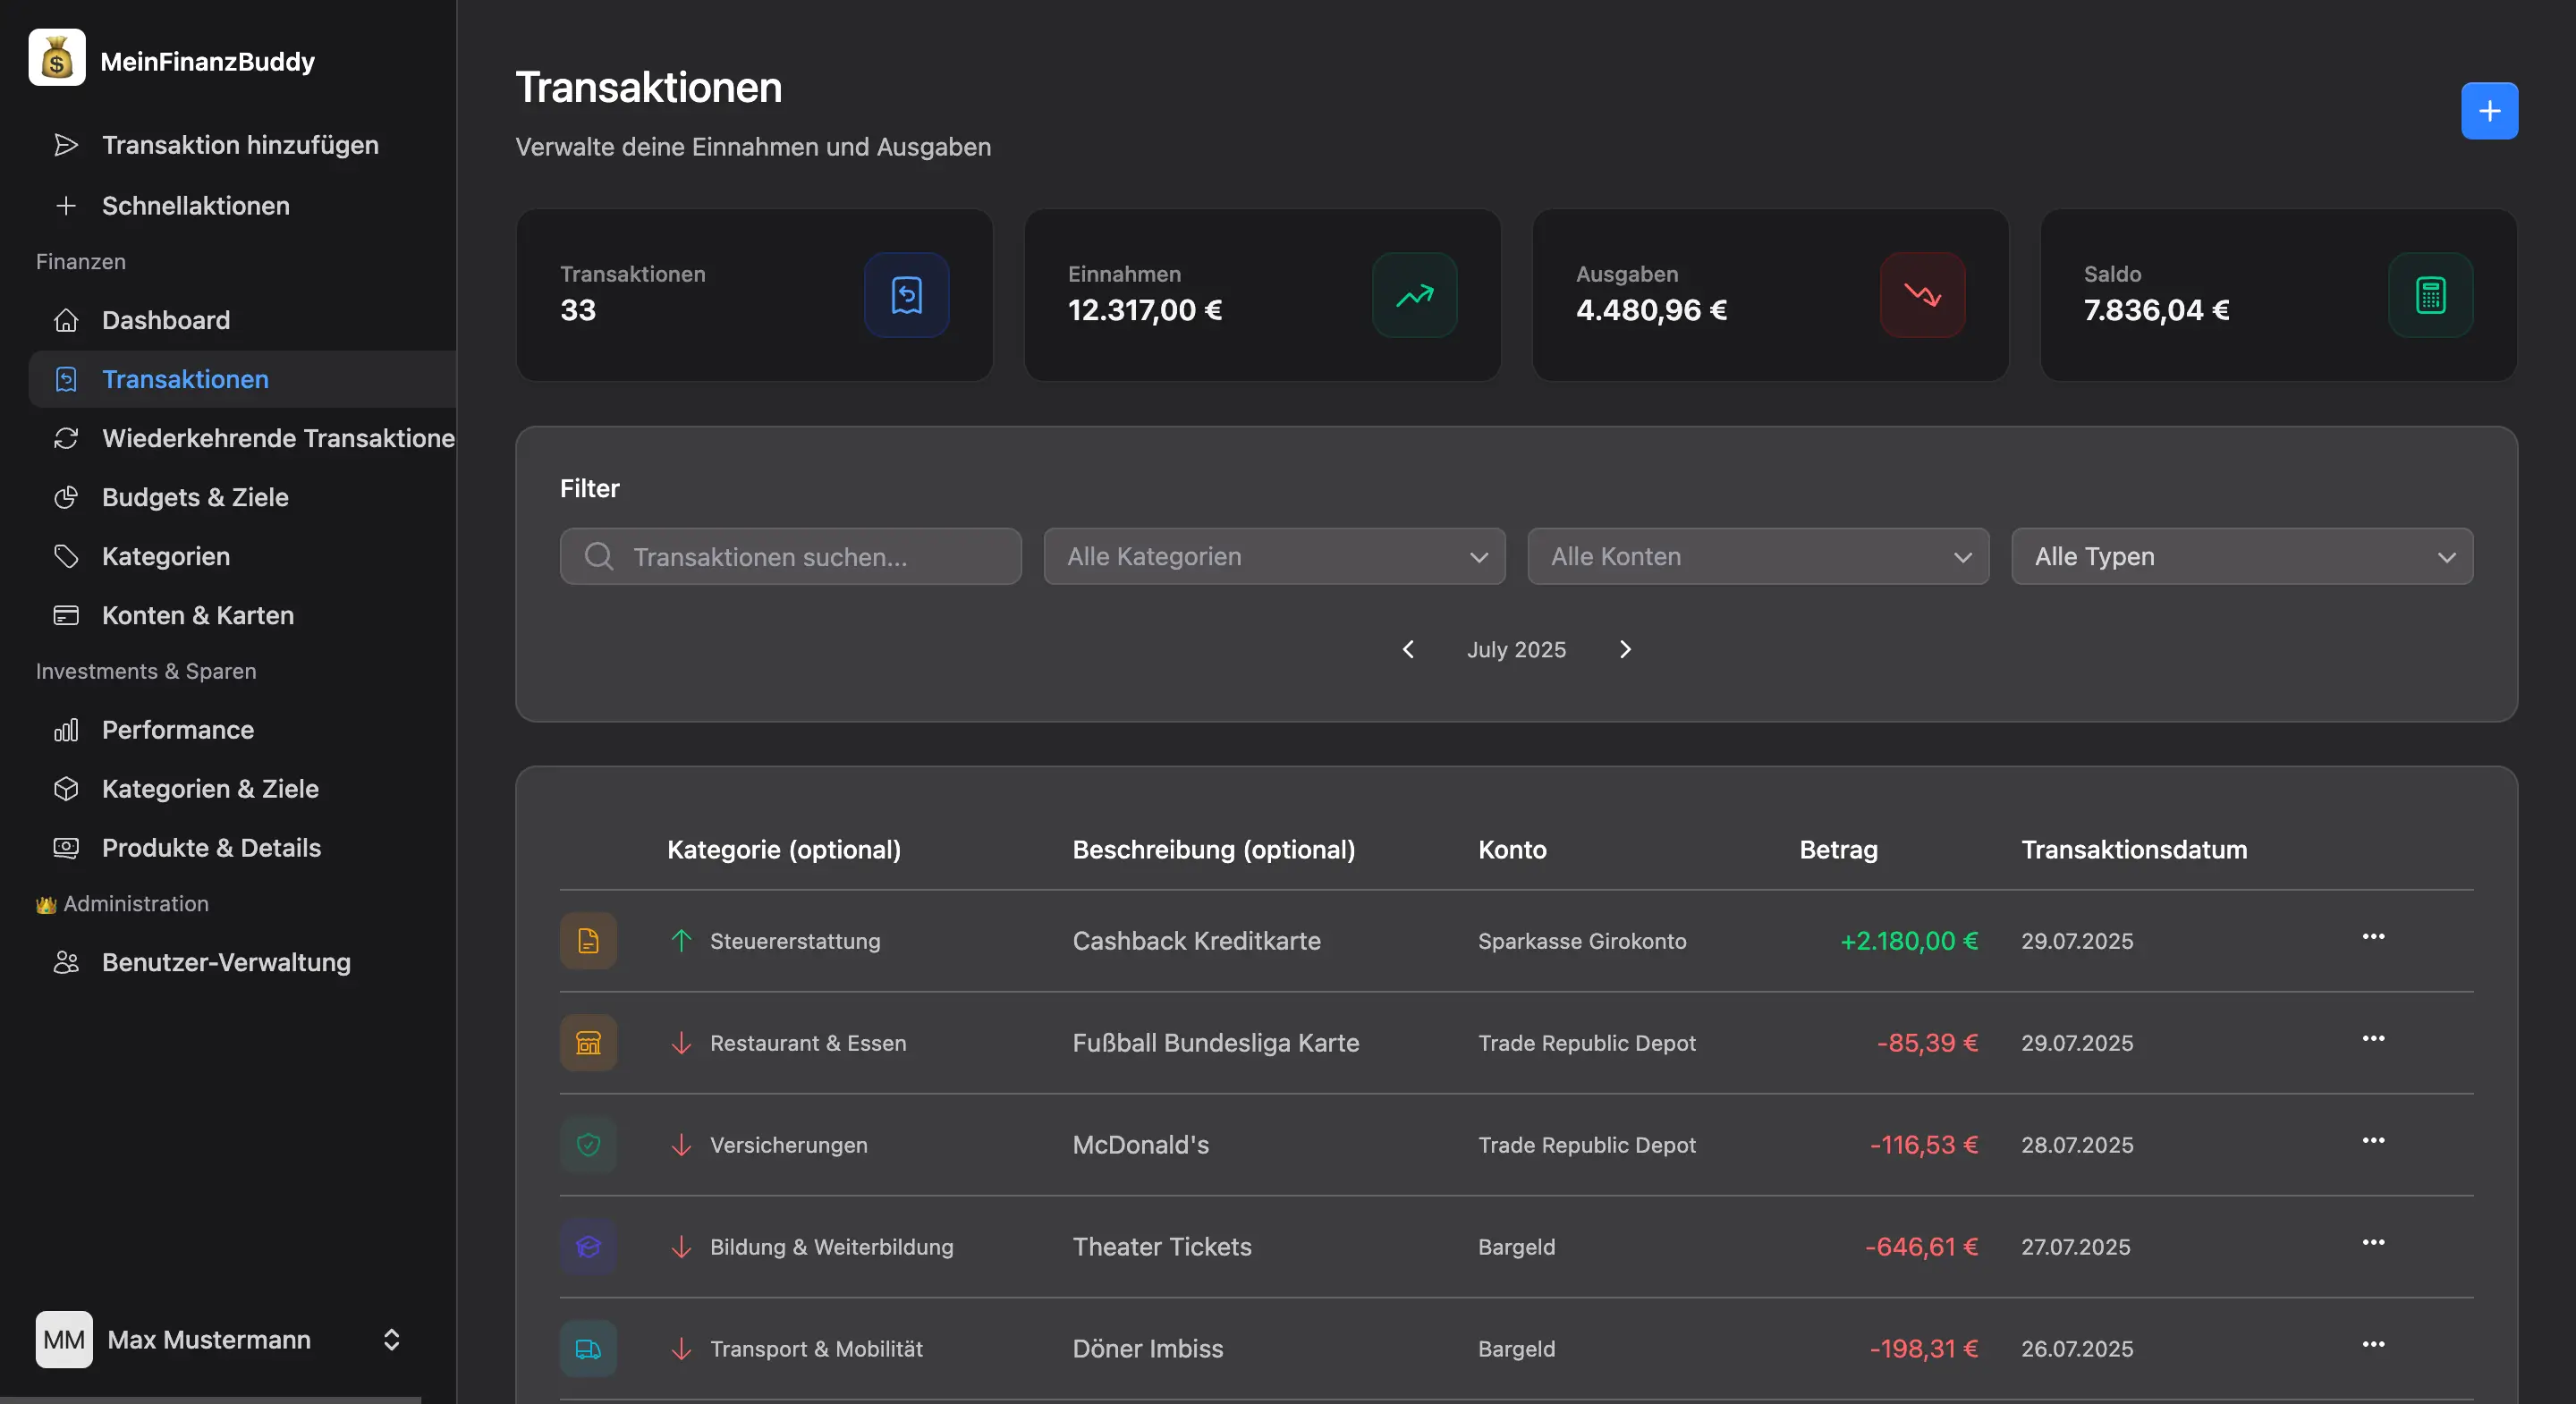
Task: Click the blue plus button top right
Action: 2489,110
